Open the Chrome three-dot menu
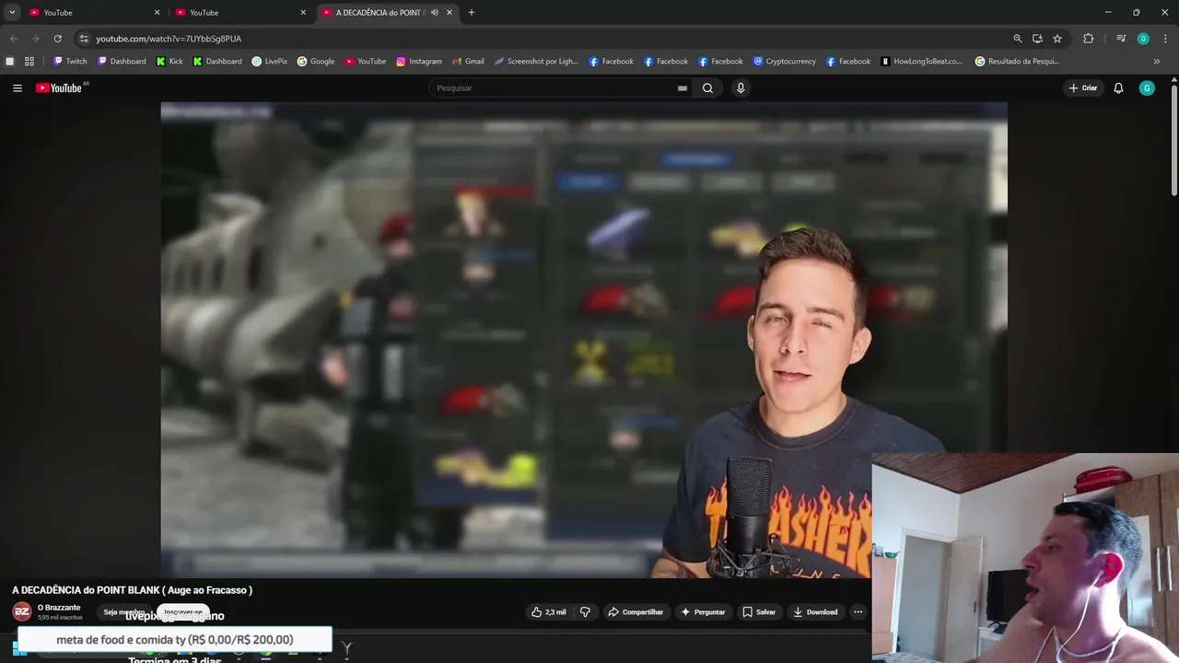This screenshot has height=663, width=1179. 1166,39
